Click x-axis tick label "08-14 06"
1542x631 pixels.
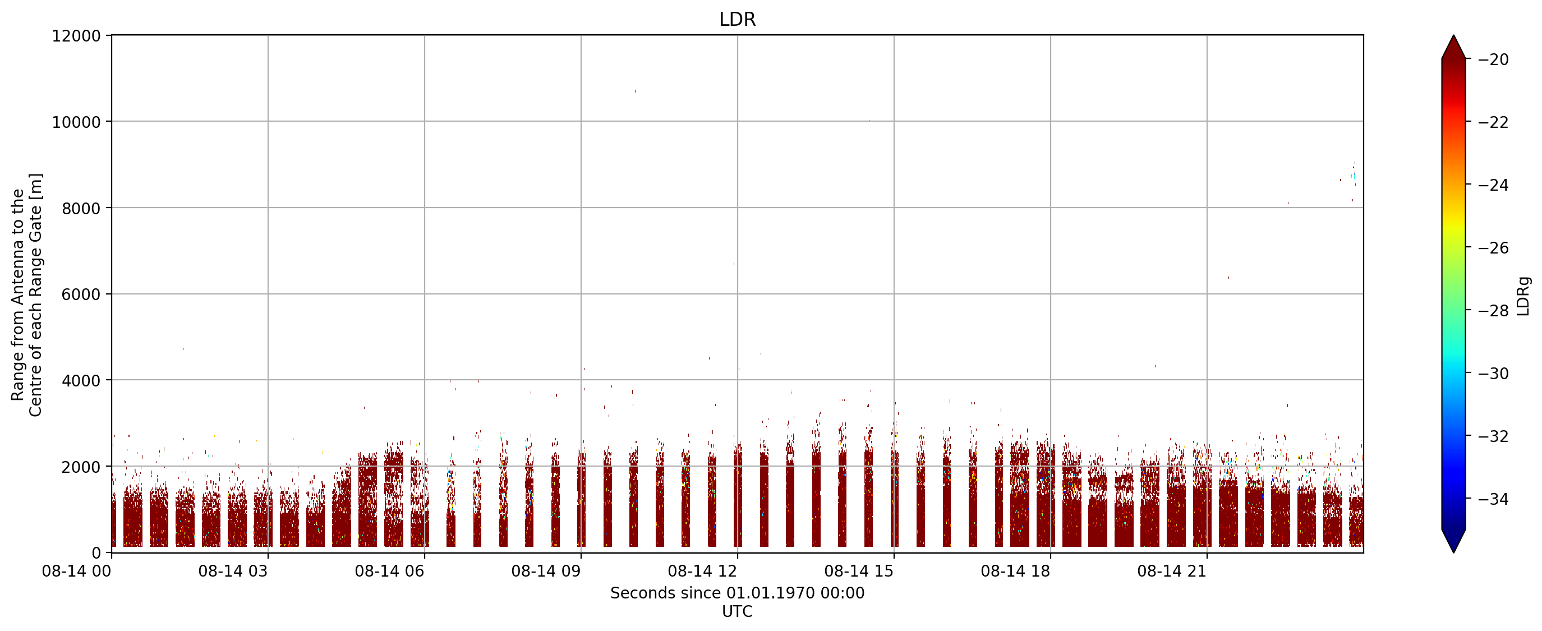coord(389,571)
